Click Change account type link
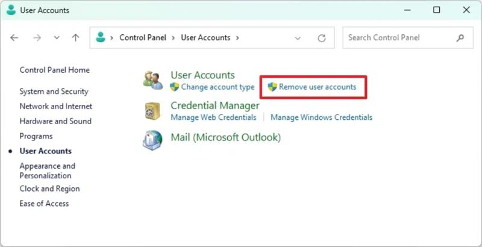 point(218,87)
